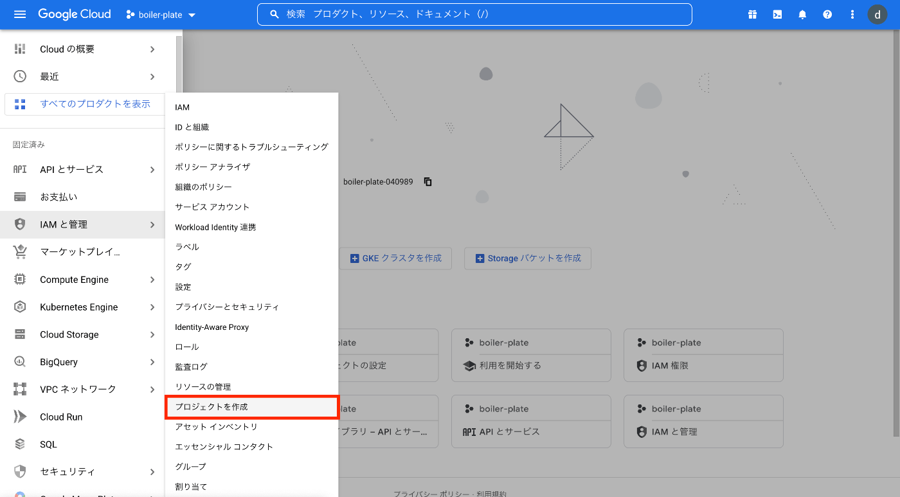Expand the IAM と管理 chevron

click(152, 224)
